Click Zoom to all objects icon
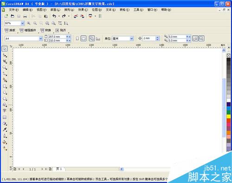 click(47, 23)
